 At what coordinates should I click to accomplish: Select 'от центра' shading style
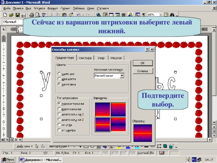[59, 130]
